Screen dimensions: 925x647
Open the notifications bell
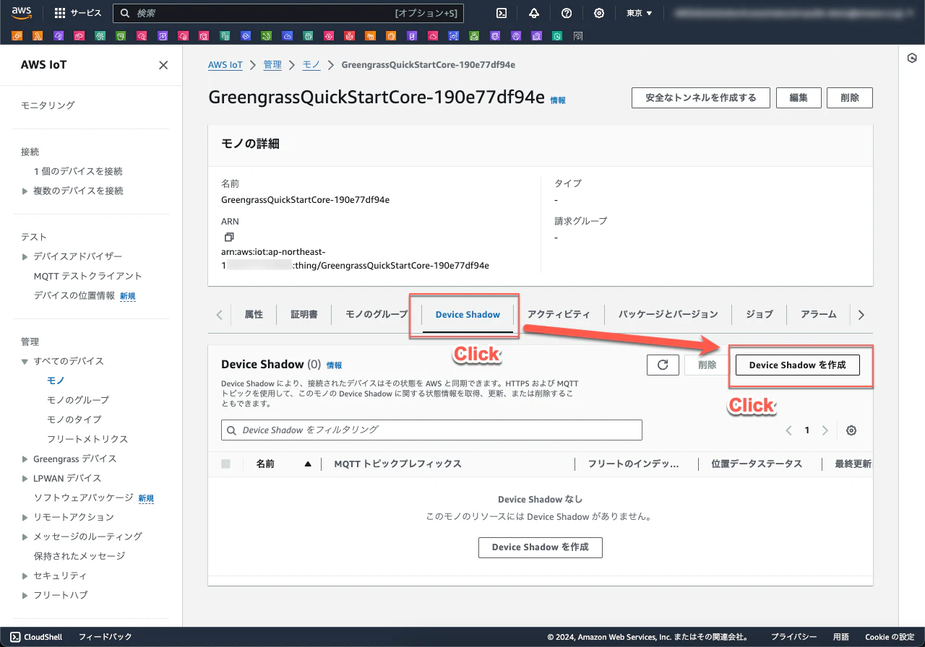pos(534,13)
